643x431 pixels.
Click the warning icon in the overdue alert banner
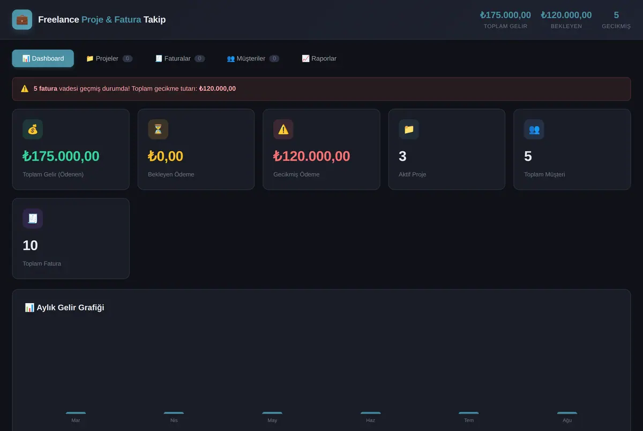pos(25,89)
